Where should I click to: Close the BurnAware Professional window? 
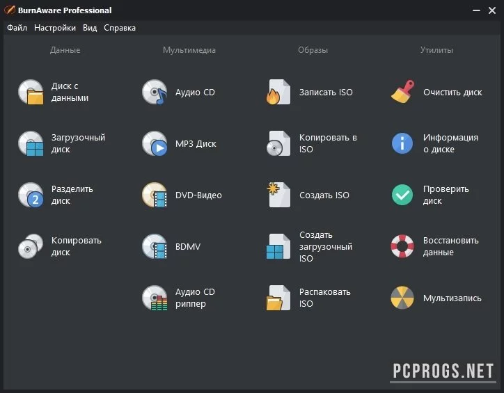[492, 10]
